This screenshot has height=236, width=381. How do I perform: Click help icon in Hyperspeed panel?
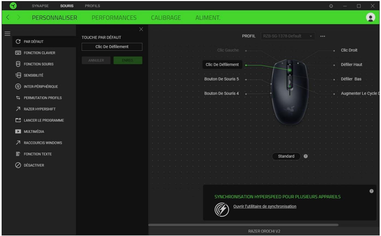click(x=371, y=191)
